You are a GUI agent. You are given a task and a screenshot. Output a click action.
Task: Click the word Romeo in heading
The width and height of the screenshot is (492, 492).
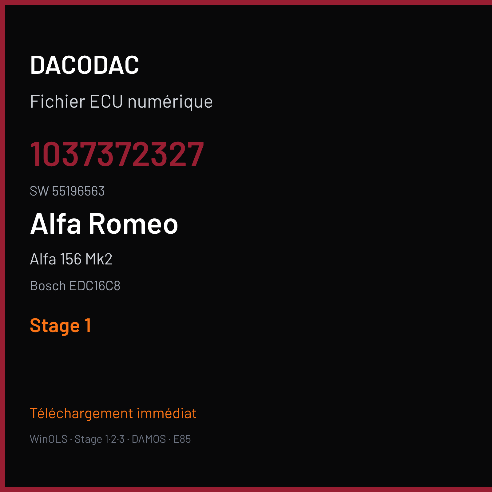pos(133,224)
